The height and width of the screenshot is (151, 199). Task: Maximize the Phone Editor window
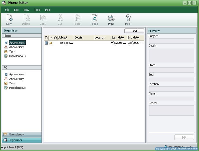tap(190, 3)
